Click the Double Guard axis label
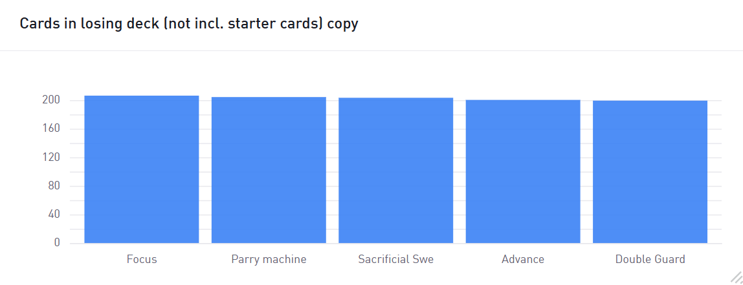 pos(650,259)
